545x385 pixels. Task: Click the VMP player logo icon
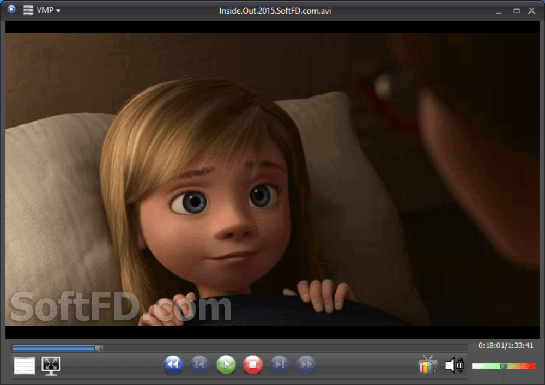point(11,9)
